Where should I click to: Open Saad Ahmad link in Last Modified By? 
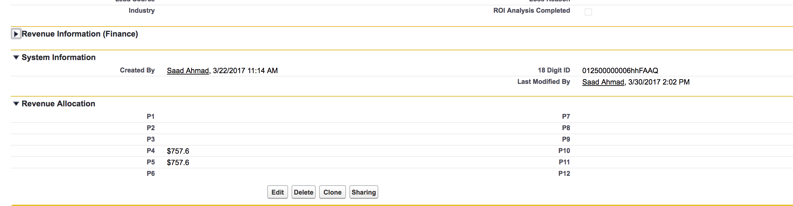pyautogui.click(x=603, y=82)
